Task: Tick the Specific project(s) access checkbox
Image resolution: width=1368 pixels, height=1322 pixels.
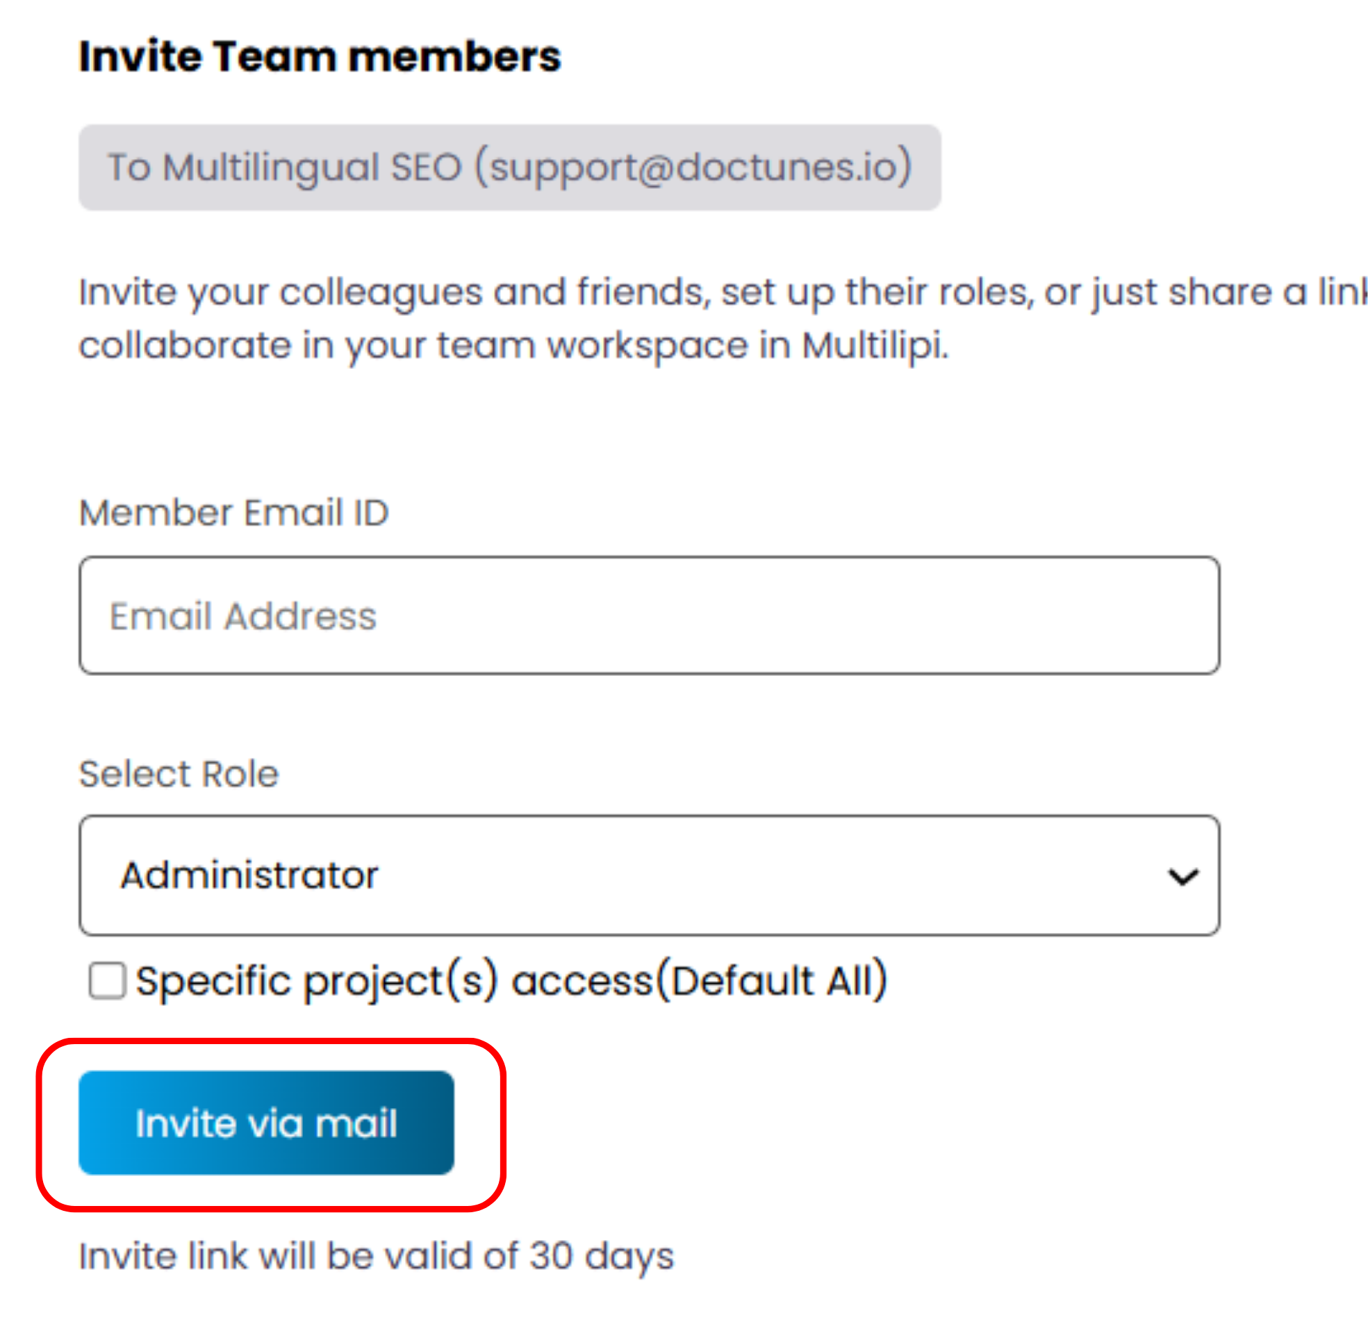Action: point(108,980)
